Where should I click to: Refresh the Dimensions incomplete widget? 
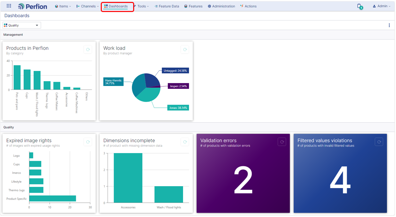pos(185,142)
